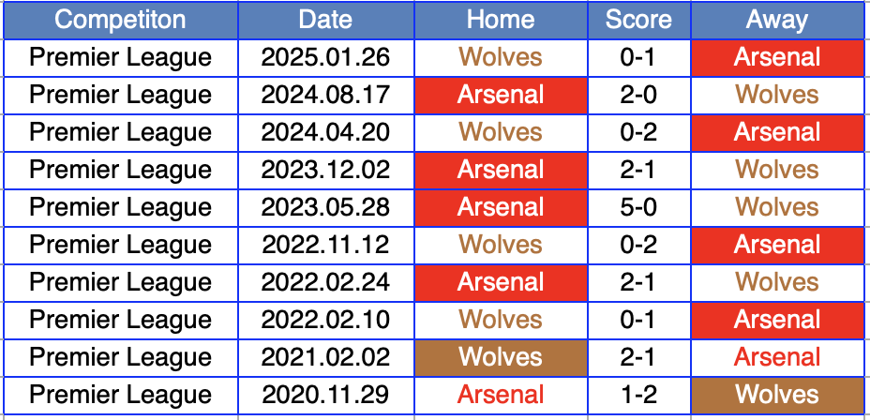Select the brown Wolves home cell
The height and width of the screenshot is (420, 870).
click(501, 357)
